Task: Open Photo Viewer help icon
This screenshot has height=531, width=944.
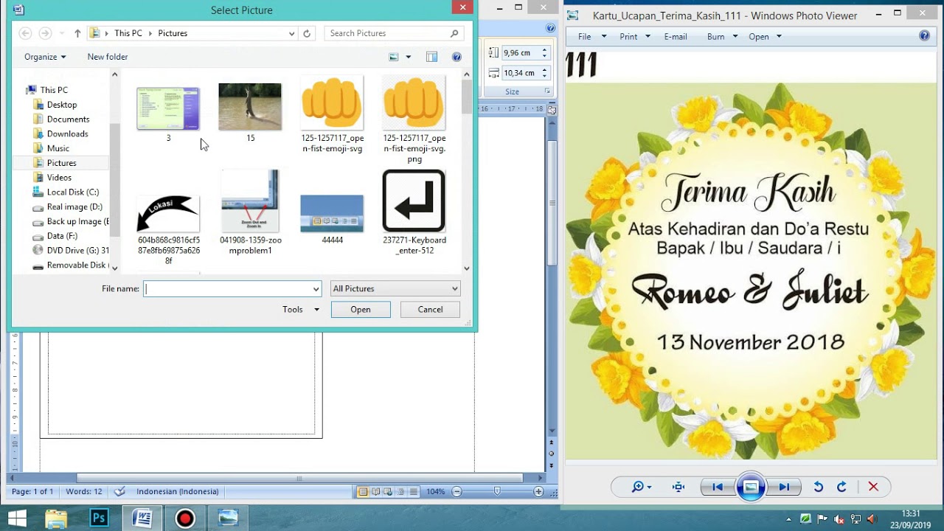Action: click(x=925, y=36)
